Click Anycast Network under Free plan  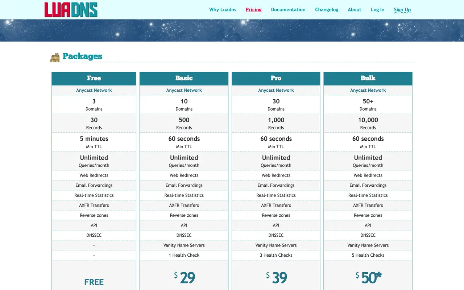click(94, 90)
